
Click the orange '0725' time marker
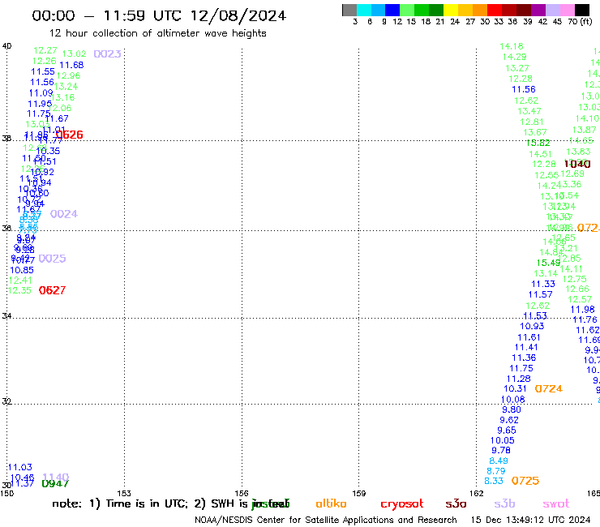tap(525, 481)
